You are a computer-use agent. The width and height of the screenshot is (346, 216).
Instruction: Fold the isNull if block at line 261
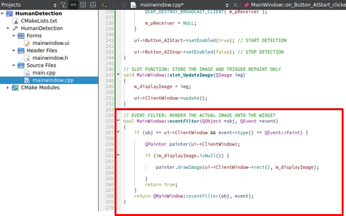(x=118, y=155)
